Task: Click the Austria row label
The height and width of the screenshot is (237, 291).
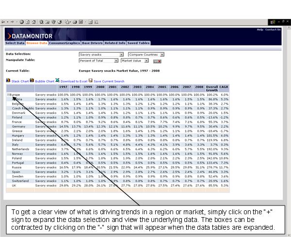Action: (x=17, y=99)
